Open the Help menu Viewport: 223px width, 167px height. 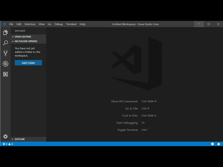pos(83,24)
